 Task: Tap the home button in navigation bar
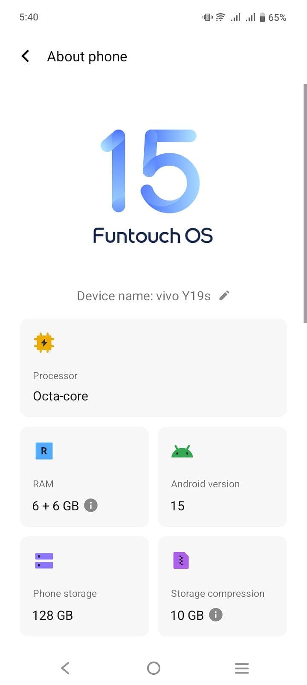(x=153, y=668)
